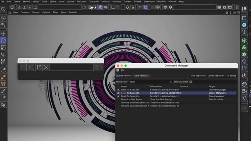Click the live selection tool icon
This screenshot has width=251, height=141.
click(3, 18)
